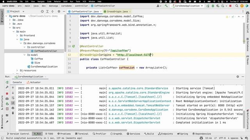Click the wrench icon in Run panel
Viewport: 250px width, 140px height.
point(7,87)
